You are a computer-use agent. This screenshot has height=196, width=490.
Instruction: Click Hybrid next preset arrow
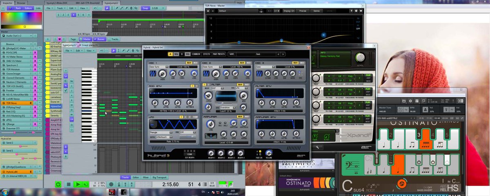point(283,54)
